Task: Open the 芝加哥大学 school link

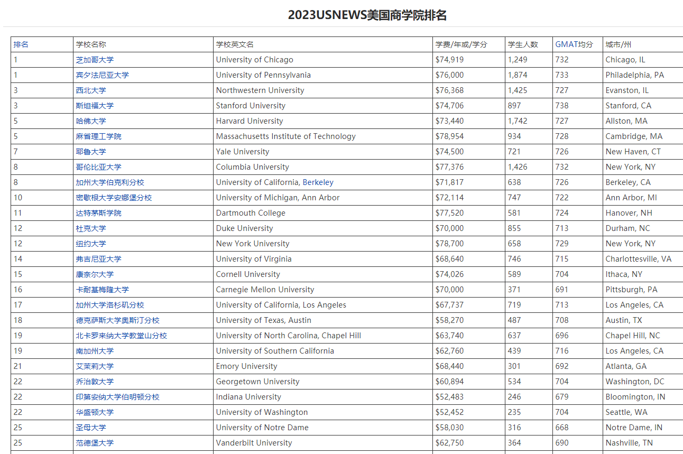Action: click(95, 60)
